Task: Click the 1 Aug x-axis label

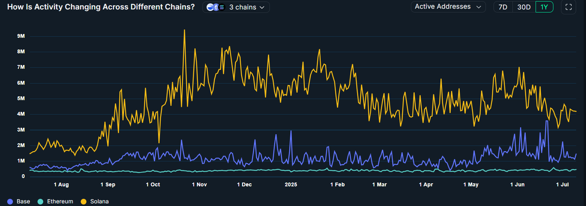Action: coord(61,185)
